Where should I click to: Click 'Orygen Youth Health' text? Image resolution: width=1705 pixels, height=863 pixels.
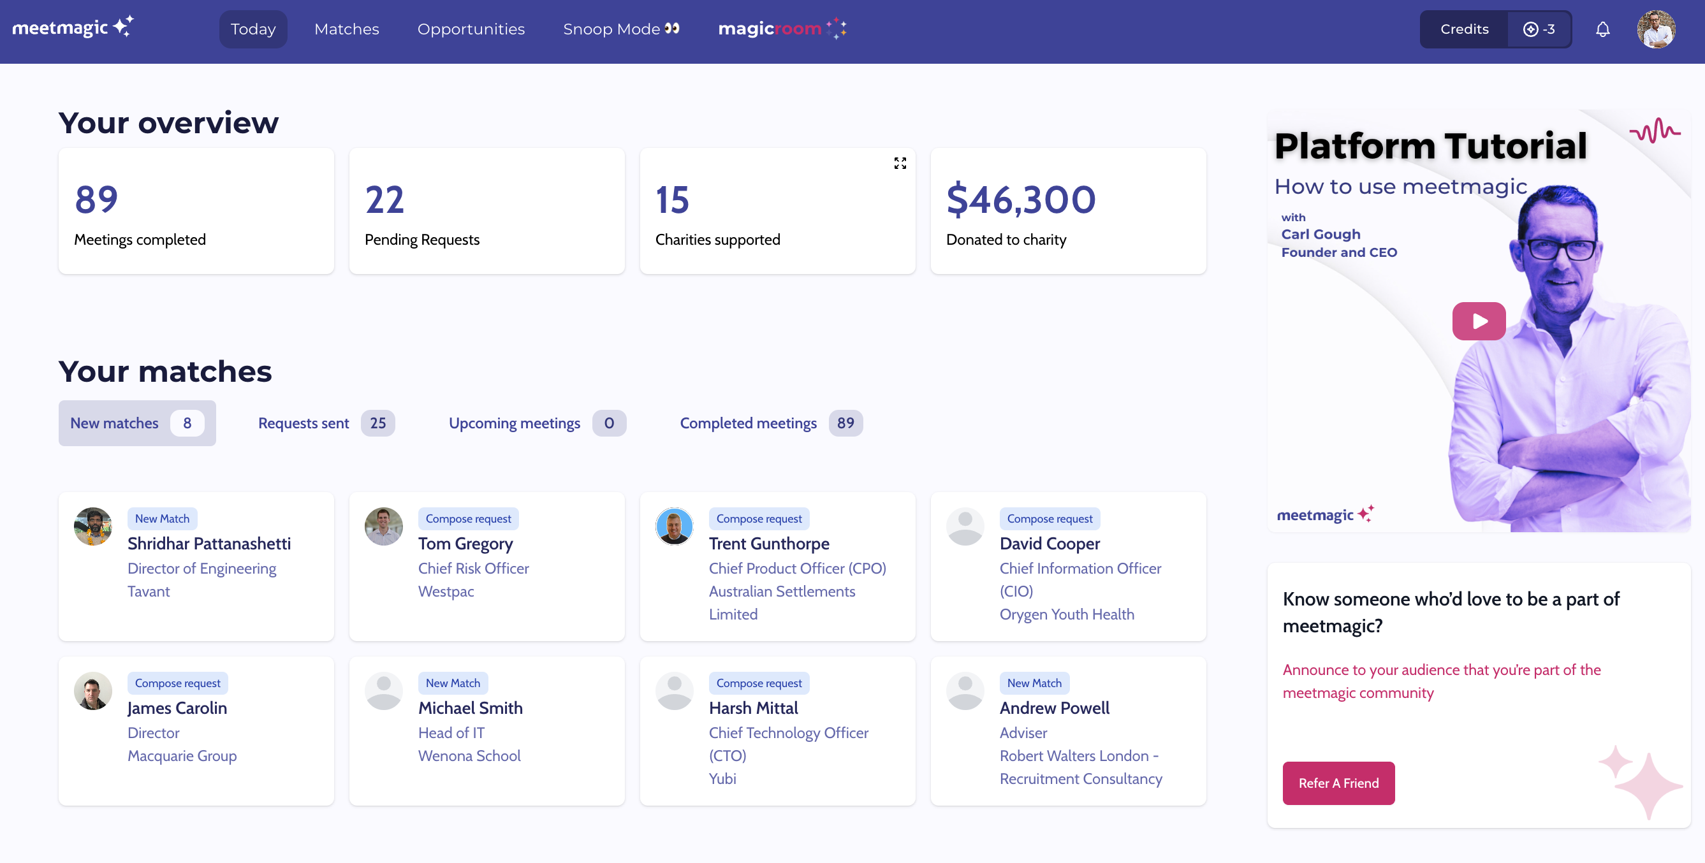[x=1067, y=614]
